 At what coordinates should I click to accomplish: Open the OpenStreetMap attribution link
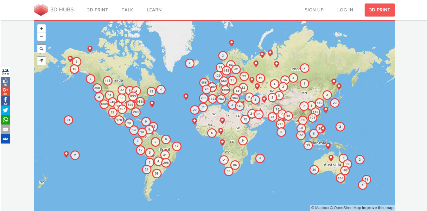(x=346, y=208)
